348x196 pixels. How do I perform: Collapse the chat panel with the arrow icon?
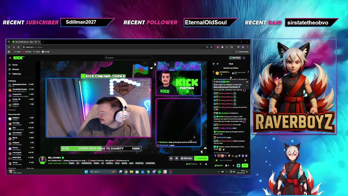[213, 64]
